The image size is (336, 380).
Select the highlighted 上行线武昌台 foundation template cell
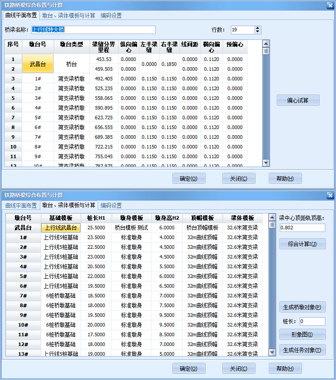pyautogui.click(x=61, y=228)
